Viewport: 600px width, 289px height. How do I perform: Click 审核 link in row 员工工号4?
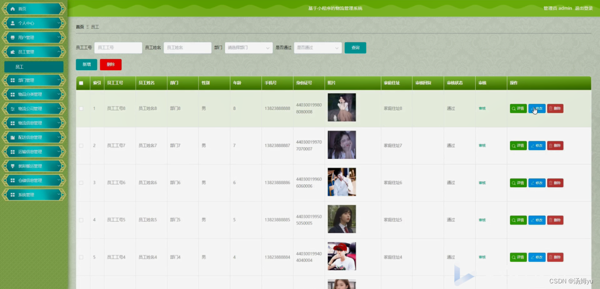click(x=482, y=257)
